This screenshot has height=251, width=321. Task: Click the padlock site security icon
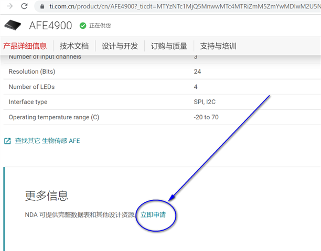tap(42, 6)
